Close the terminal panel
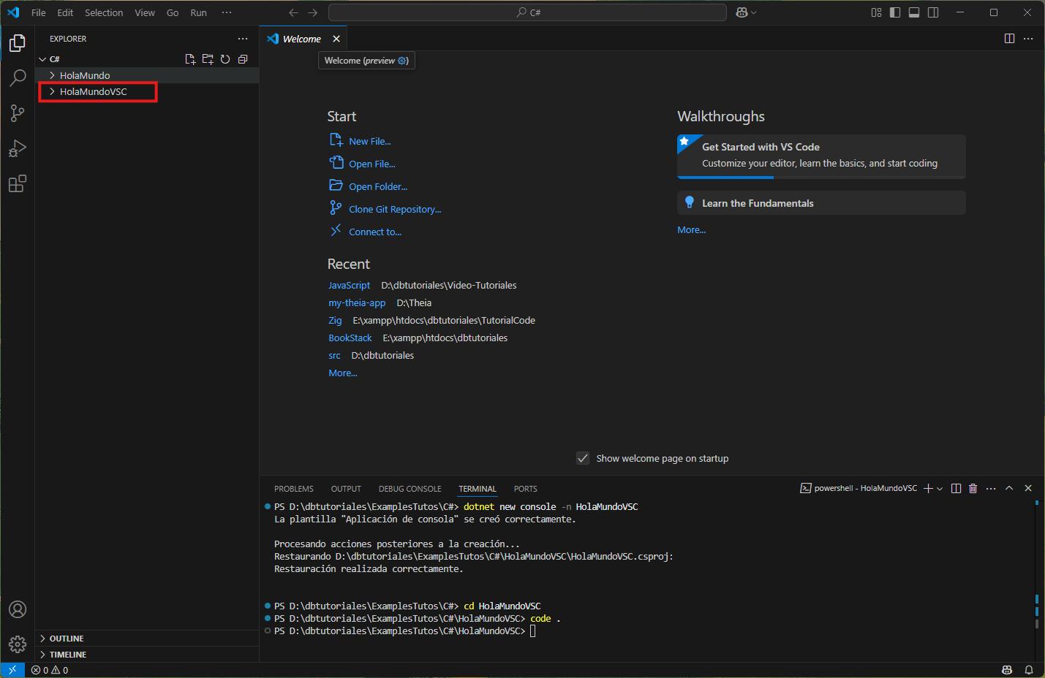The image size is (1045, 678). (1028, 488)
